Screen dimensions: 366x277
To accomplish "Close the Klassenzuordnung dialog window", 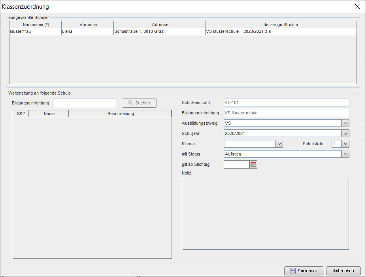I will pos(357,7).
